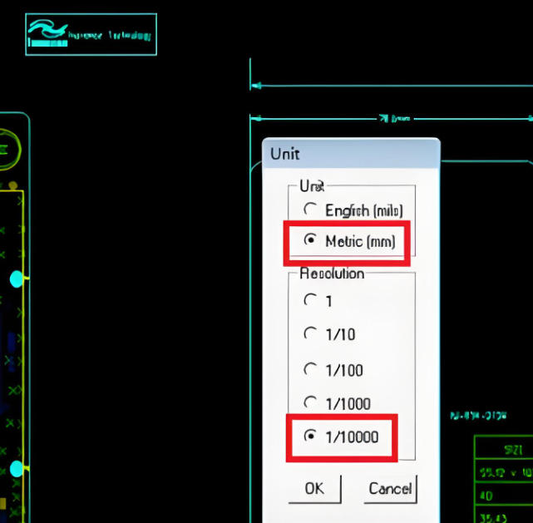Click the company logo box in drawing

[x=91, y=34]
